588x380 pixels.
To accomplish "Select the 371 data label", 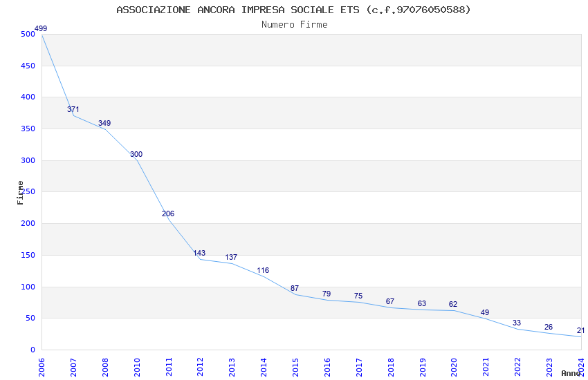I will 73,109.
